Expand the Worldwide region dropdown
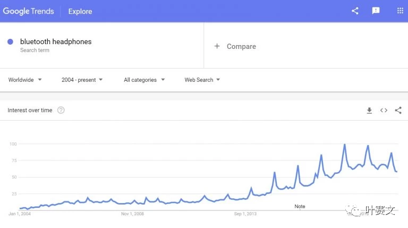The width and height of the screenshot is (408, 228). (25, 80)
